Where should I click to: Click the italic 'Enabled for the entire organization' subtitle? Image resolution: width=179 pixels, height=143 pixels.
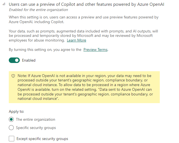38,10
